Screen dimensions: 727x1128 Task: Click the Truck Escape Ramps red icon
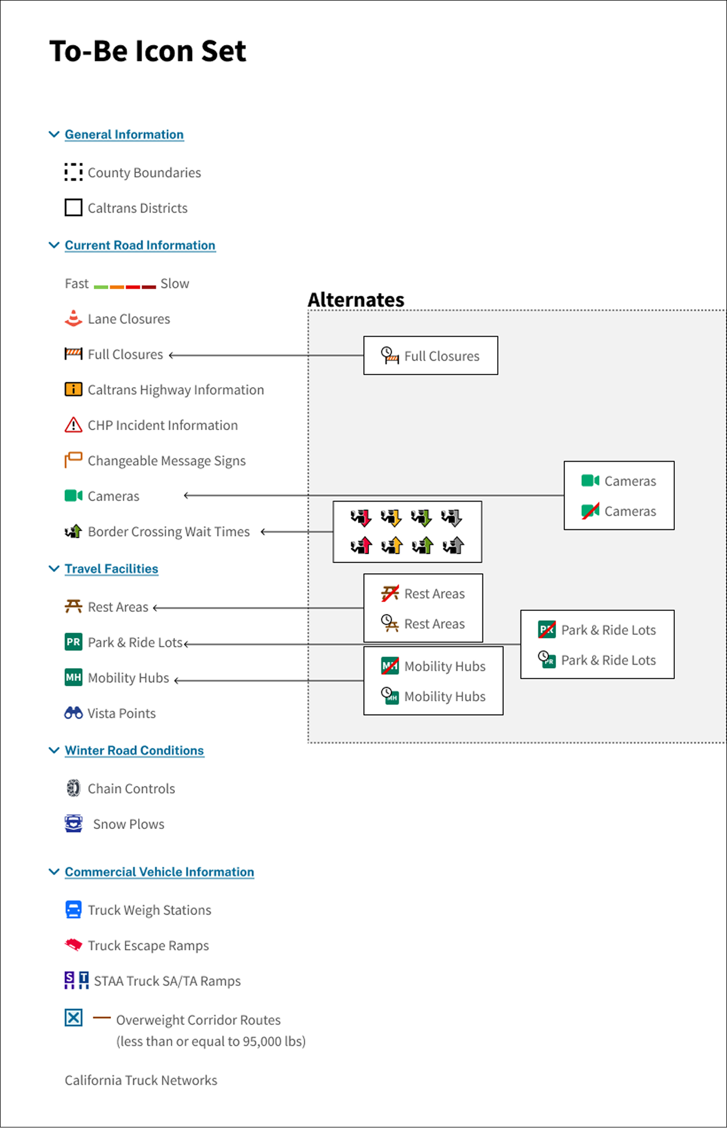73,945
